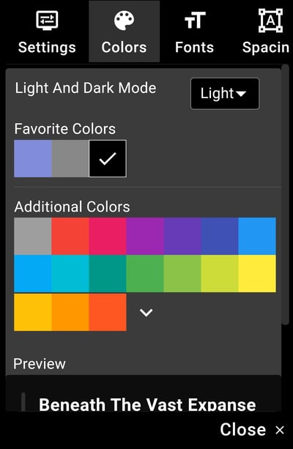Open Light And Dark Mode dropdown
Image resolution: width=293 pixels, height=449 pixels.
(225, 94)
